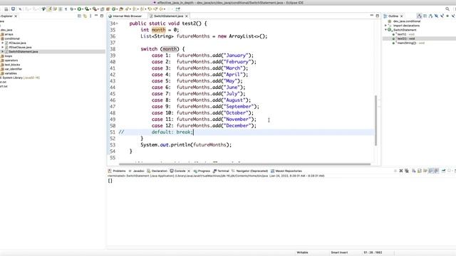The image size is (456, 256).
Task: Click the New Java Class green icon
Action: click(114, 9)
